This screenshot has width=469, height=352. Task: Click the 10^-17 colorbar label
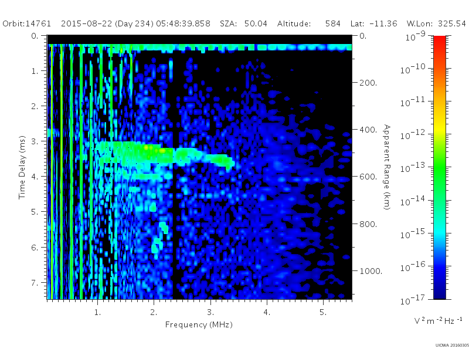(x=413, y=300)
